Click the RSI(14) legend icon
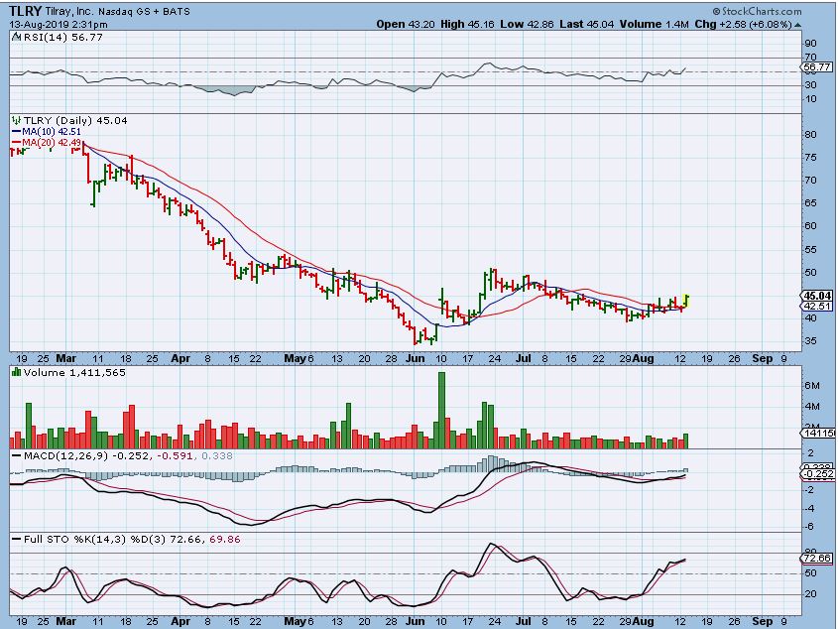The height and width of the screenshot is (629, 838). [15, 36]
